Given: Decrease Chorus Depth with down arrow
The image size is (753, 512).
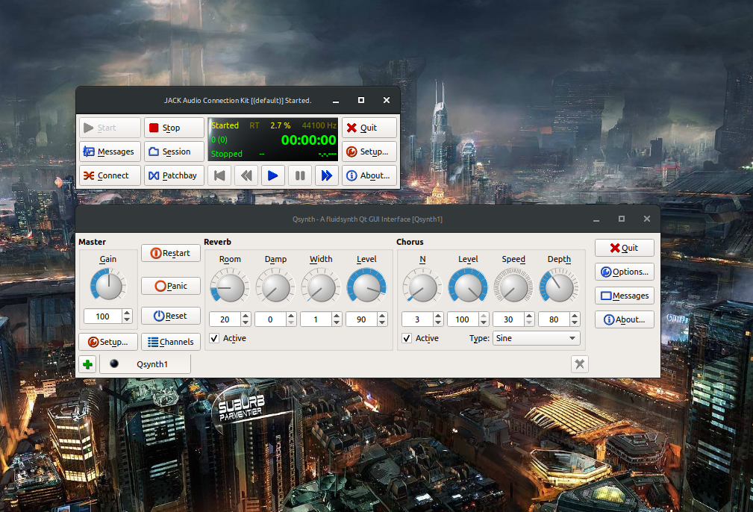Looking at the screenshot, I should [x=575, y=323].
